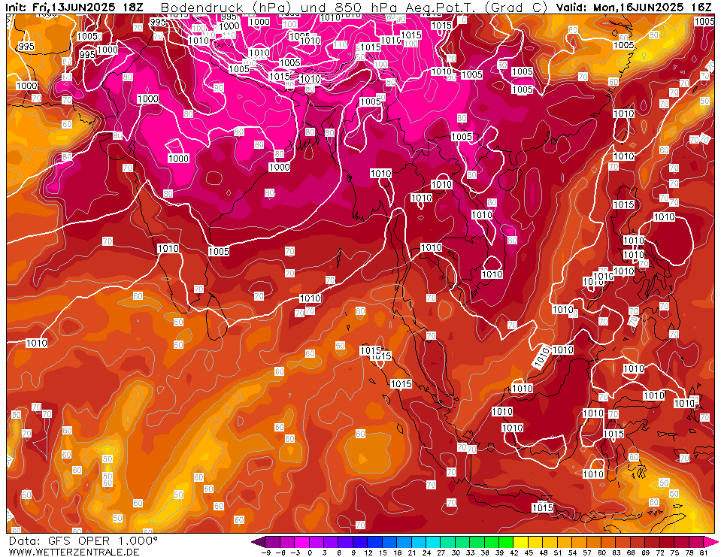Click the '27' value under the color legend
721x557 pixels.
[x=441, y=552]
